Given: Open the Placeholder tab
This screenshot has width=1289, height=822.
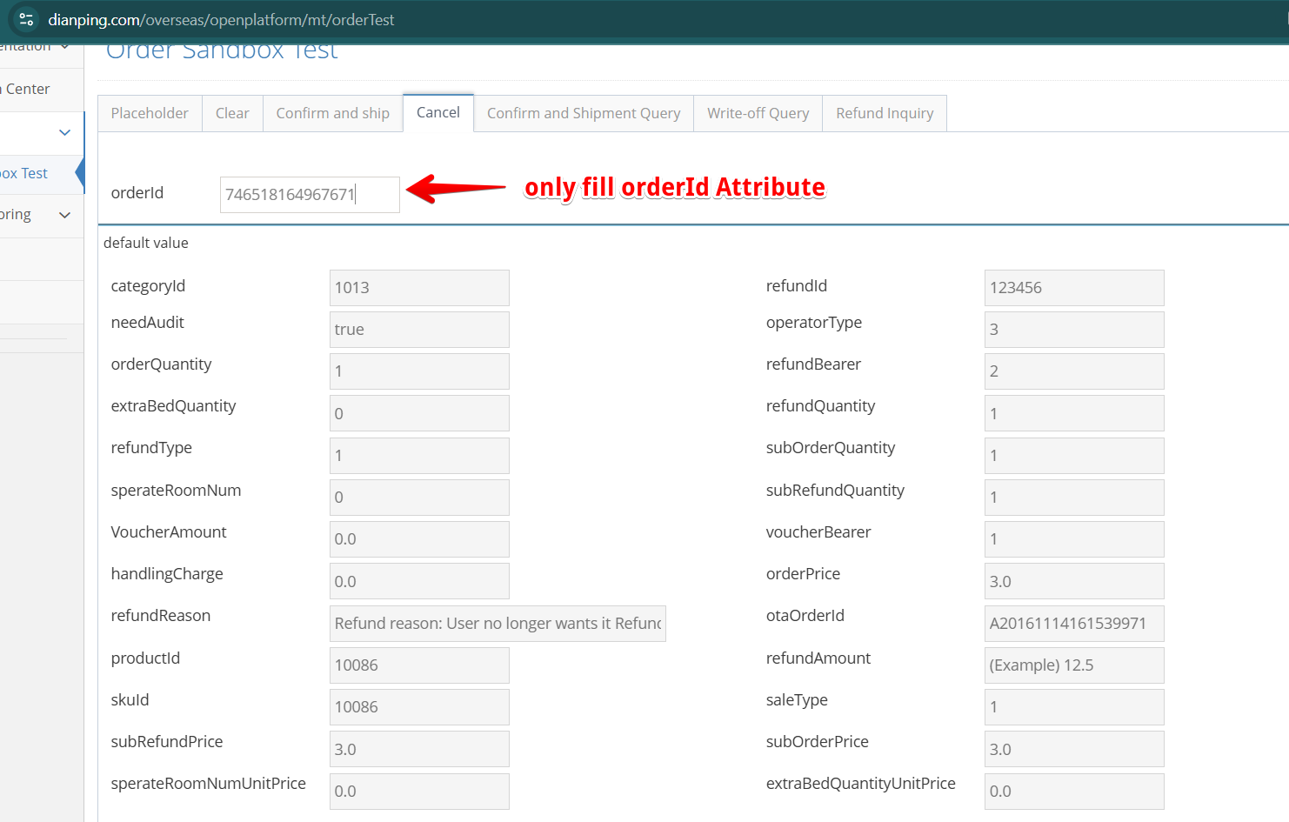Looking at the screenshot, I should [150, 113].
